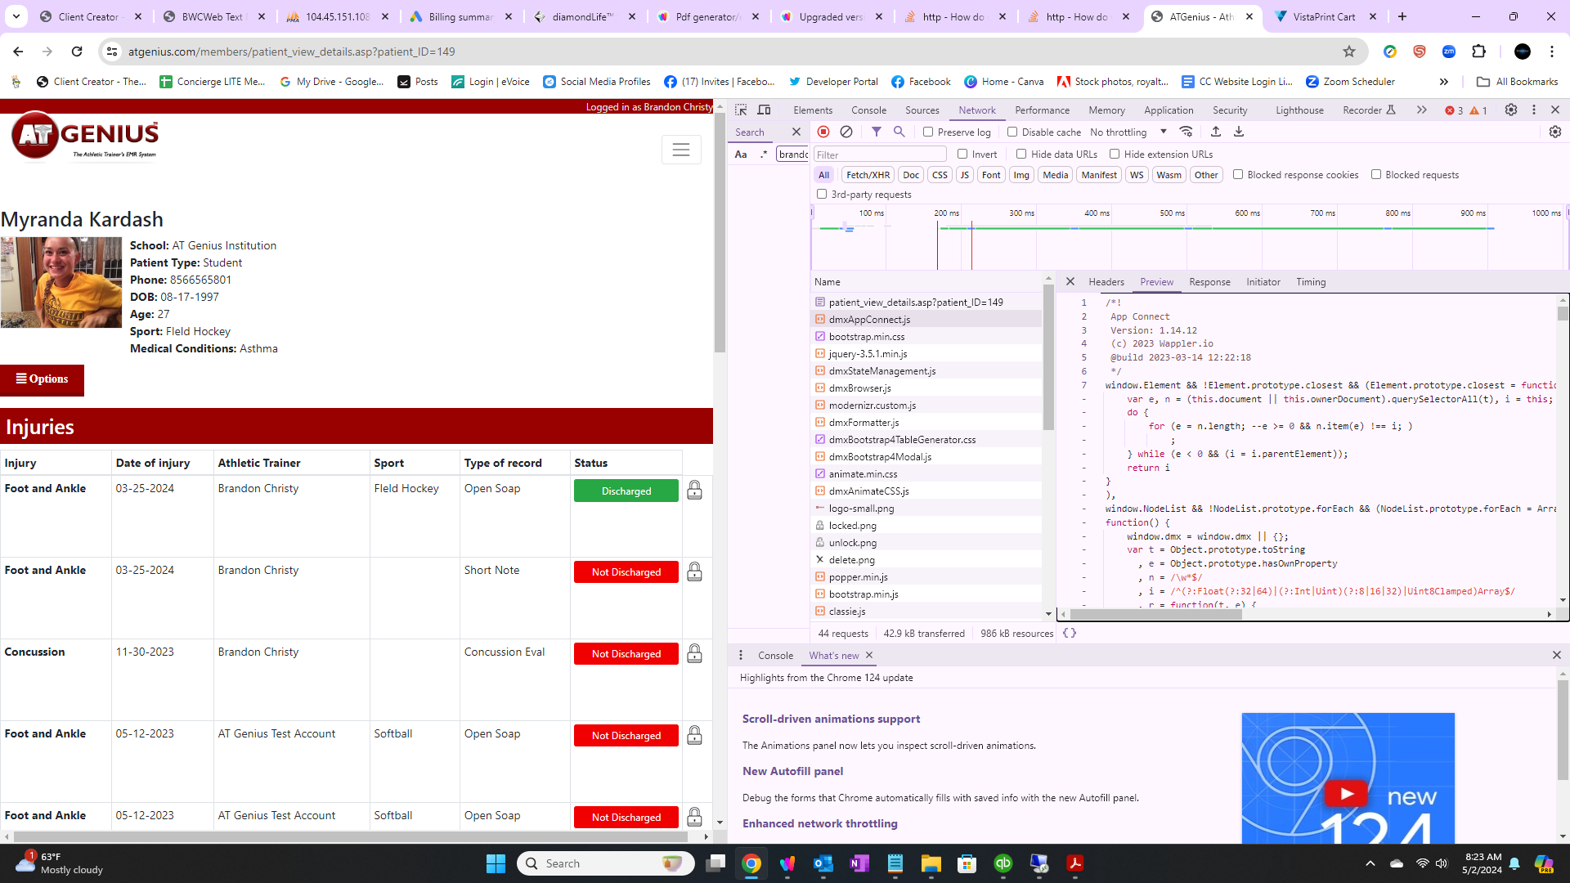
Task: Expand the hidden bookmarks chevron
Action: click(1444, 82)
